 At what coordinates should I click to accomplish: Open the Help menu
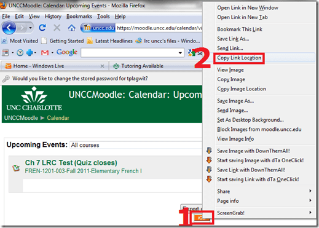(120, 17)
